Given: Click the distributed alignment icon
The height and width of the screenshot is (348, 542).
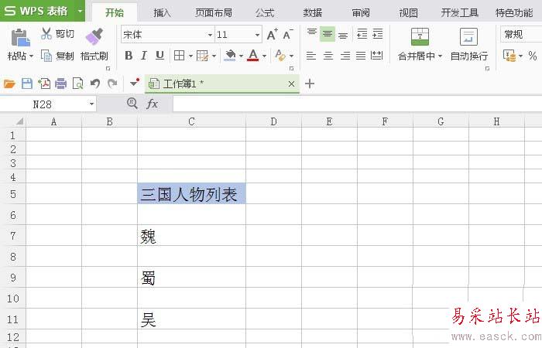Looking at the screenshot, I should (377, 55).
